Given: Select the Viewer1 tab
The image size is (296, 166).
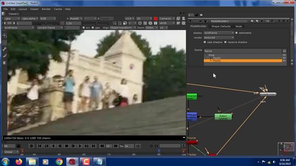Looking at the screenshot, I should coord(13,14).
